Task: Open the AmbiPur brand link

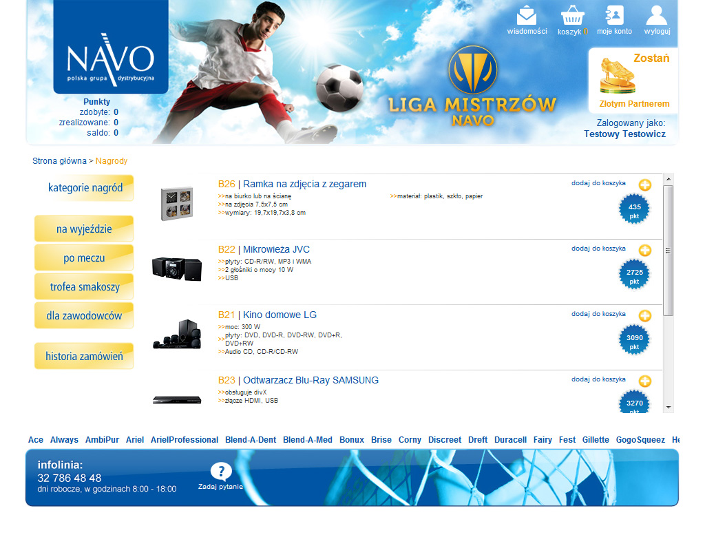Action: click(x=102, y=440)
